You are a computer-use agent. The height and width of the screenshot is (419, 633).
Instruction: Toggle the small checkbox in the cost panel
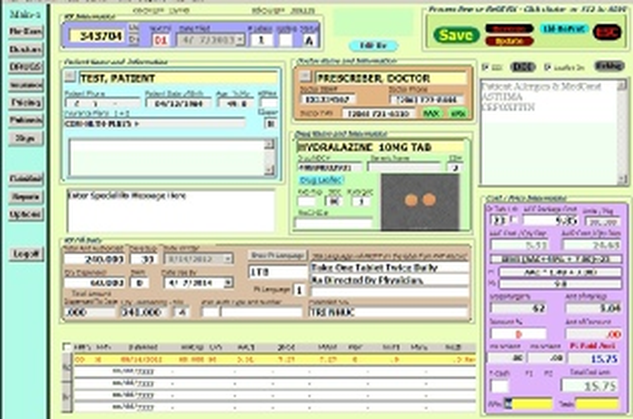(514, 220)
